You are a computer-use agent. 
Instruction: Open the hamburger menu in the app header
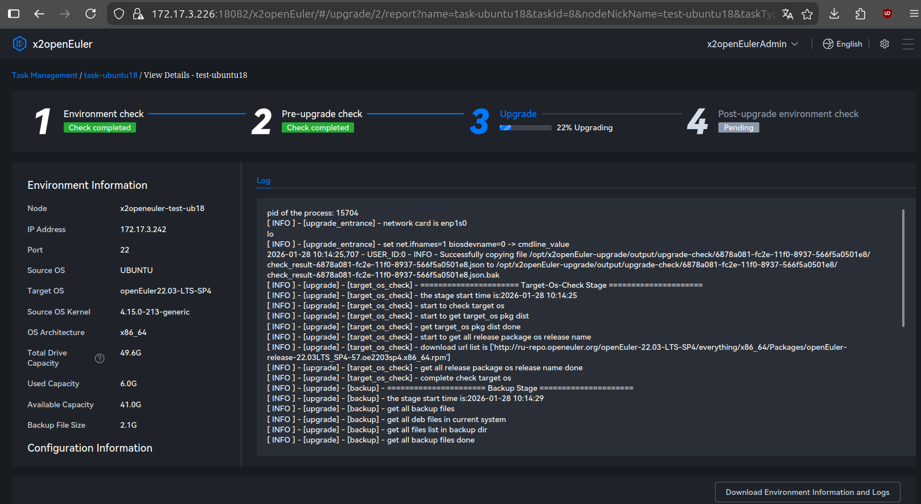point(908,44)
